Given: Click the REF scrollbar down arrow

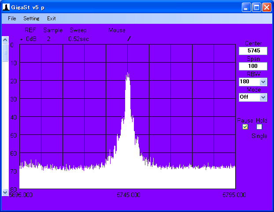Looking at the screenshot, I should pyautogui.click(x=5, y=193).
